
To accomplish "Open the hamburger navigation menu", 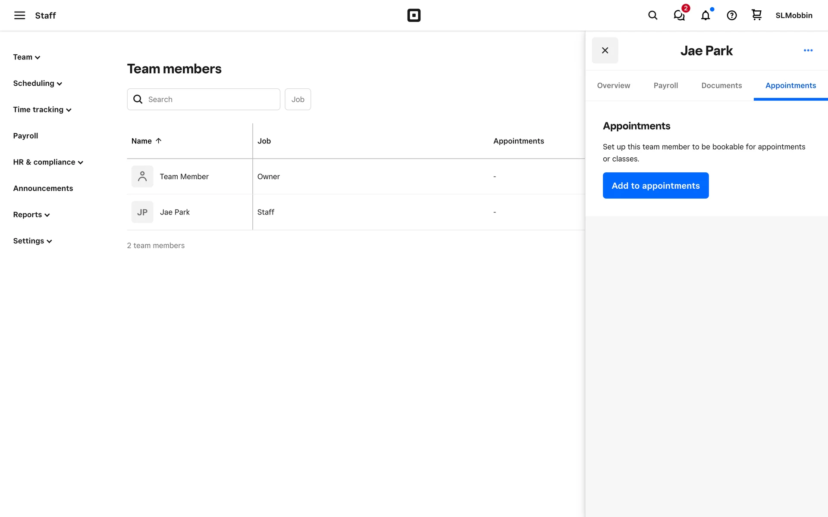I will pos(19,16).
